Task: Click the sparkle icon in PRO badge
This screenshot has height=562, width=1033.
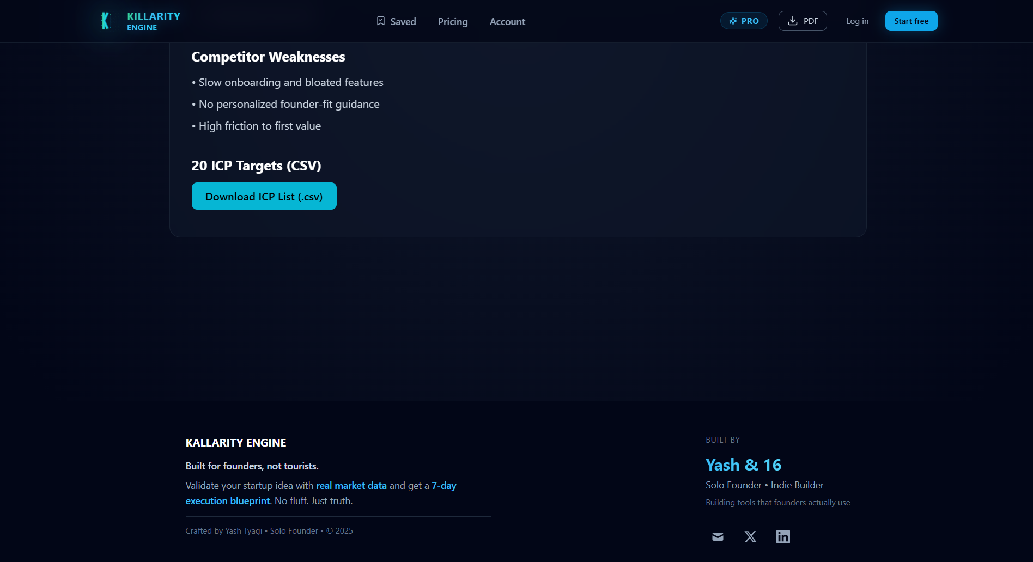Action: point(733,21)
